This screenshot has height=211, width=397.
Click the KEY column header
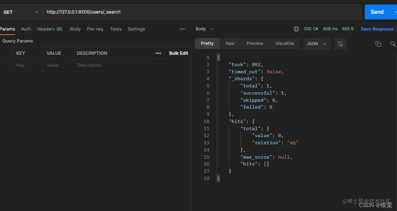tap(21, 53)
